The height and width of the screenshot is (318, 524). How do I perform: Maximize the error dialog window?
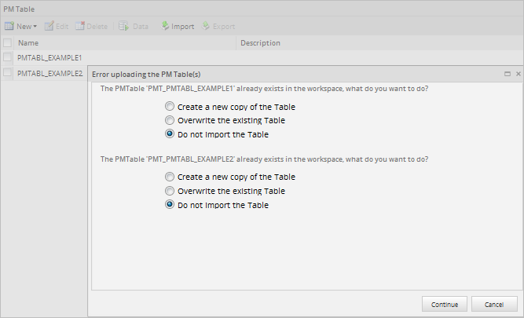point(508,73)
